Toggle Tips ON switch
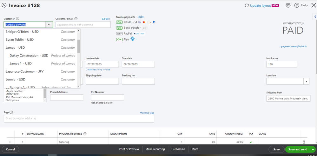The height and width of the screenshot is (156, 317). click(119, 39)
